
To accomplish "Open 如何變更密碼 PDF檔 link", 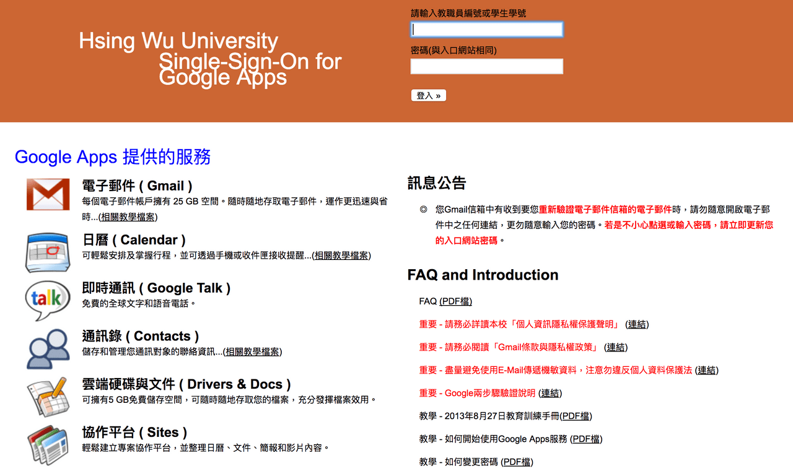I will 517,462.
